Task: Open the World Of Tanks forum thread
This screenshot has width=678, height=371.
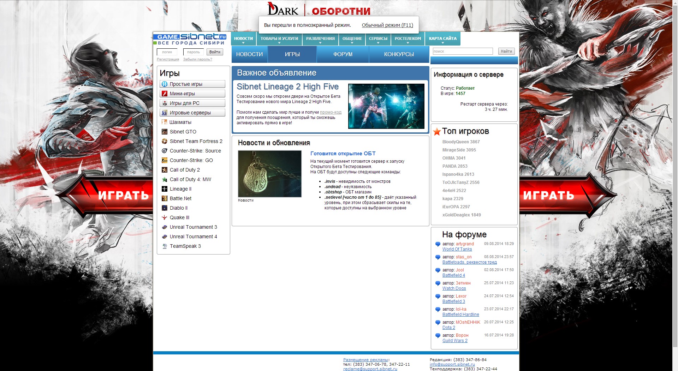Action: click(x=457, y=249)
